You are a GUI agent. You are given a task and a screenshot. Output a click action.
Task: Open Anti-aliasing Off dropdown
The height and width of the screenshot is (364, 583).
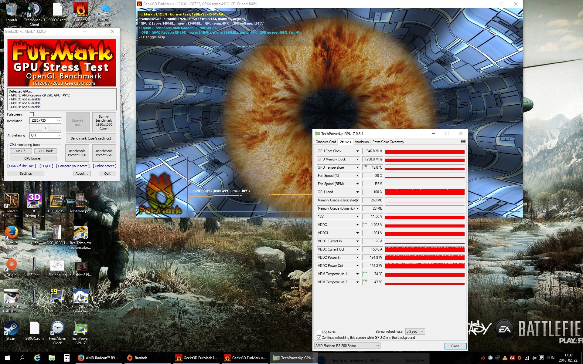click(45, 135)
